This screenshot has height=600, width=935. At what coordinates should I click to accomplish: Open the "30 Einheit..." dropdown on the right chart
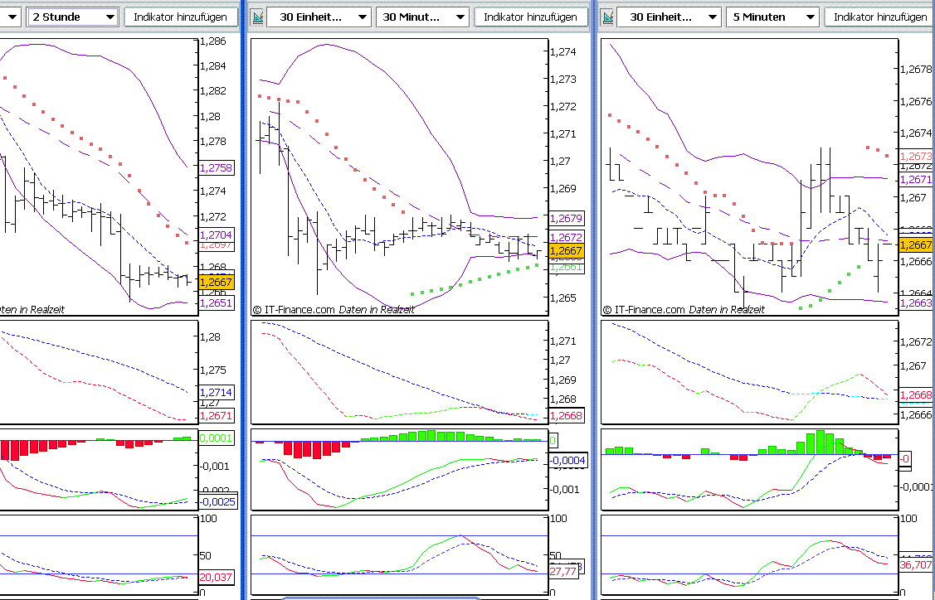point(669,16)
